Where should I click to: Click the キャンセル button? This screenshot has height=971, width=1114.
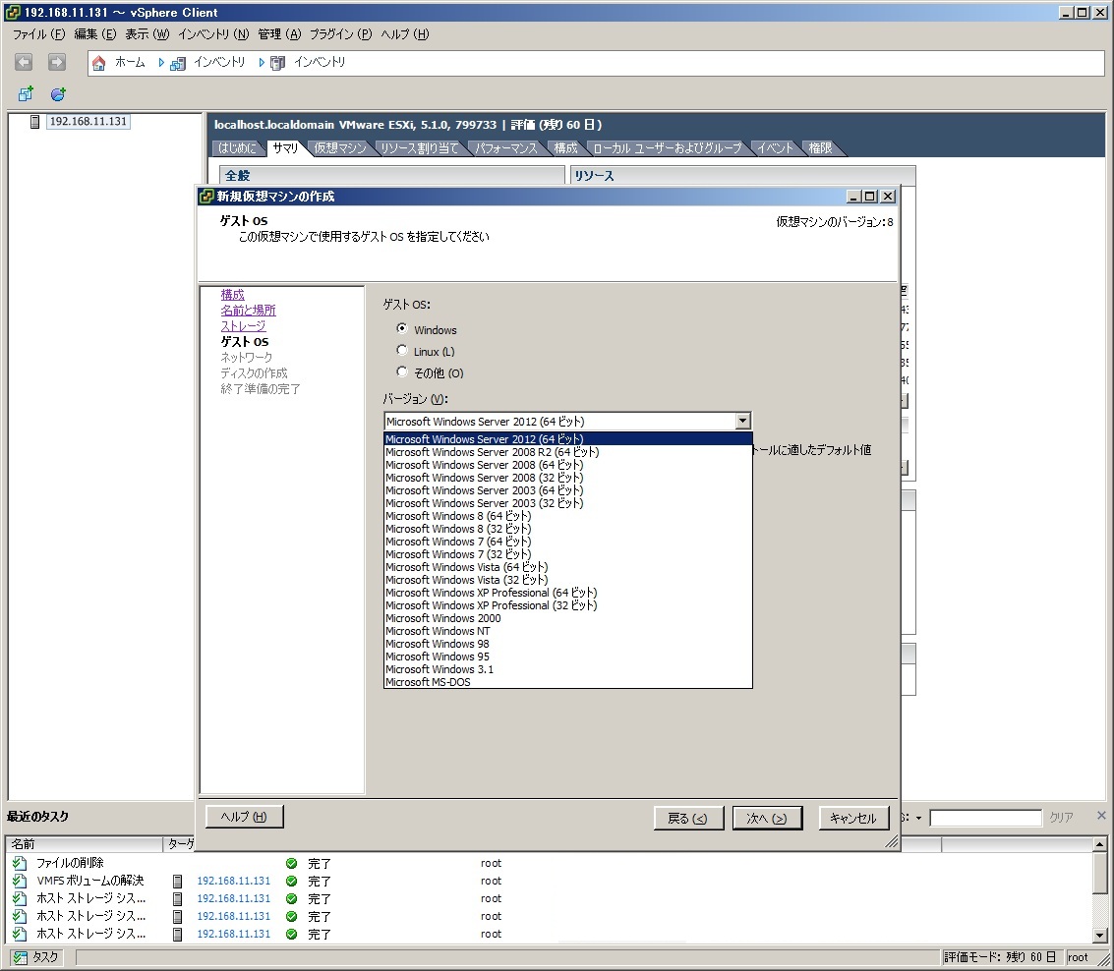click(x=853, y=819)
